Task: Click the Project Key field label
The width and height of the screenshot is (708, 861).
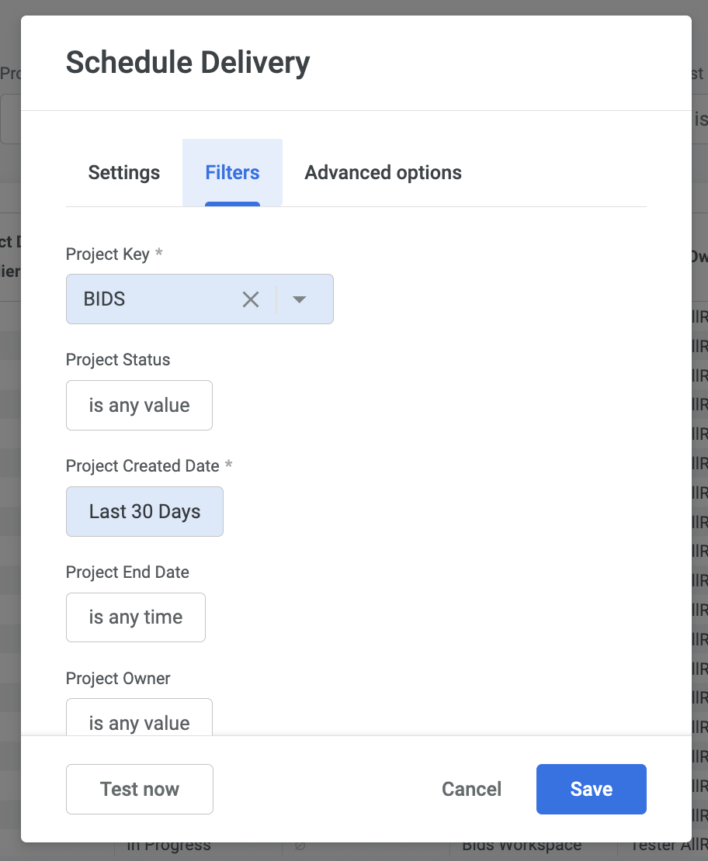Action: pos(108,254)
